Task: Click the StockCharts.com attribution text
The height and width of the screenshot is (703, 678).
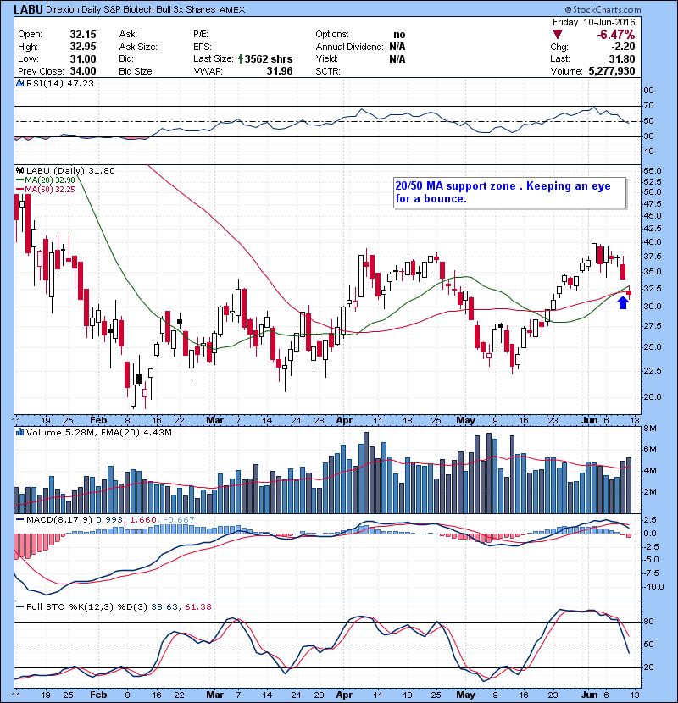Action: (603, 9)
